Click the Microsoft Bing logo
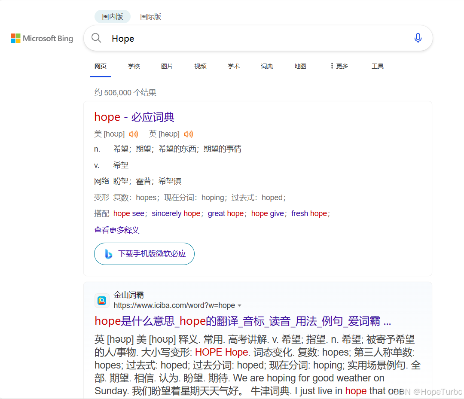 [41, 38]
